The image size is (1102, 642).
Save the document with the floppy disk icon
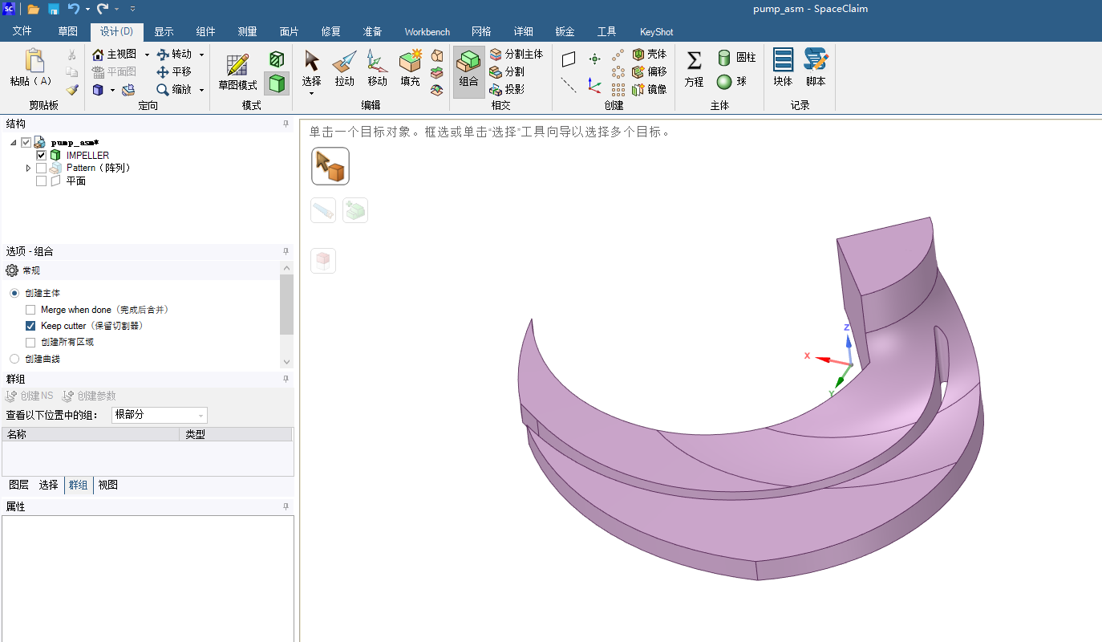coord(53,9)
